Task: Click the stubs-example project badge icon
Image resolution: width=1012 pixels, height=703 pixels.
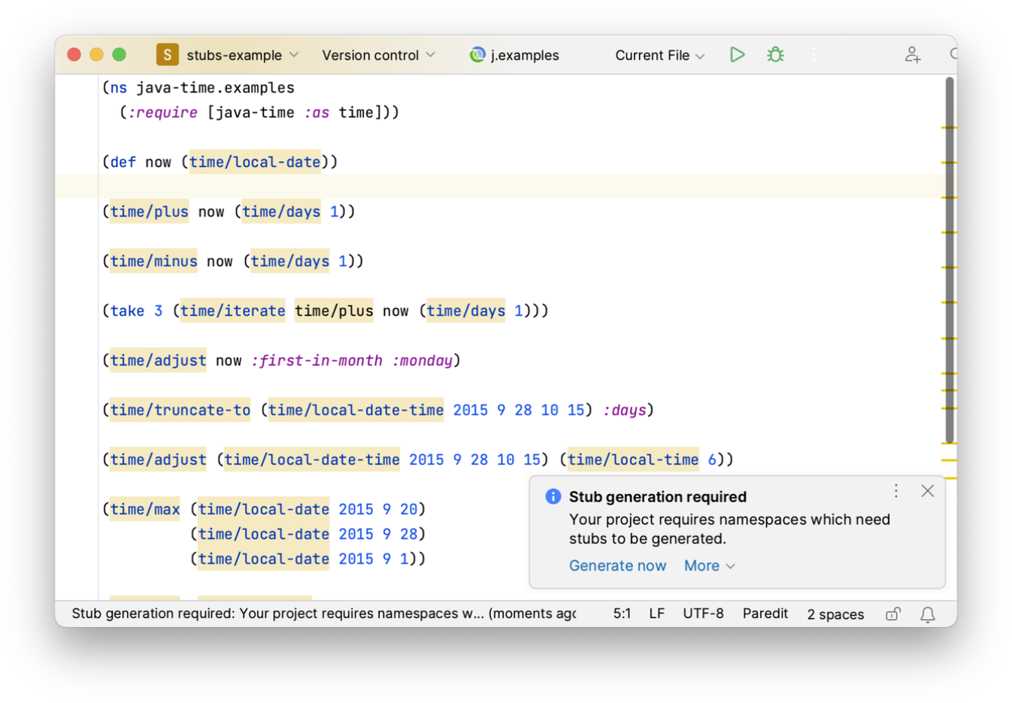Action: (x=167, y=55)
